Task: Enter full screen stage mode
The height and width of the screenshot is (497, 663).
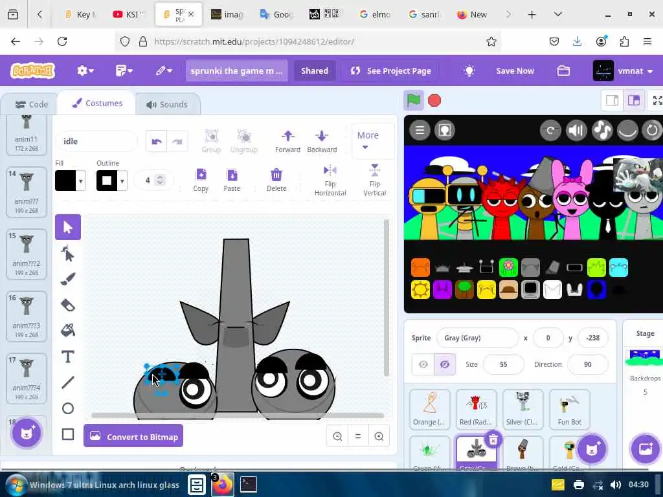Action: click(x=657, y=100)
